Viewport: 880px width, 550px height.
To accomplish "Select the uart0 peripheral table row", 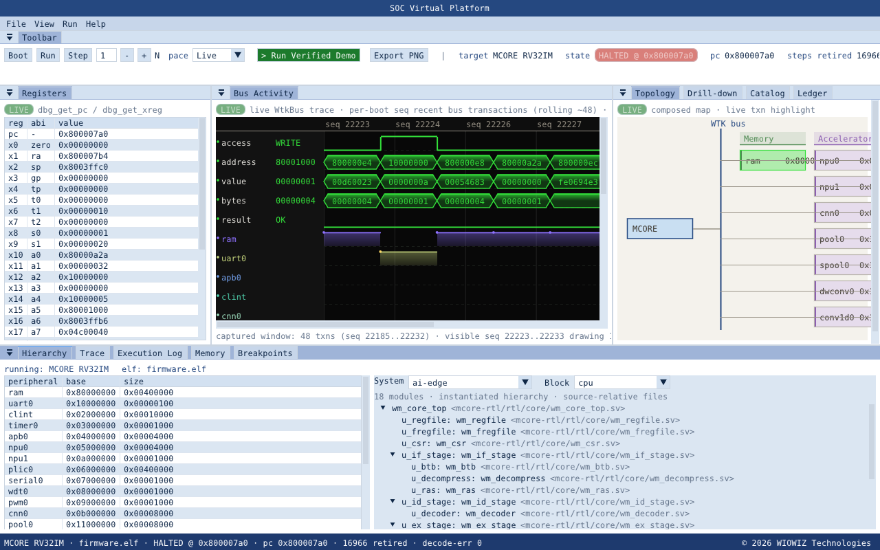I will pyautogui.click(x=183, y=404).
